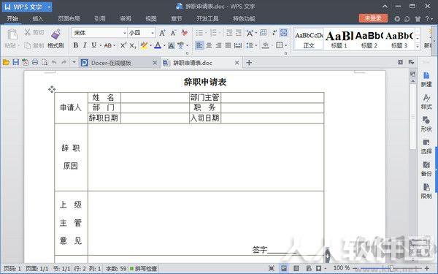Open the 审阅 (Review) tab
This screenshot has height=274, width=438.
click(126, 18)
